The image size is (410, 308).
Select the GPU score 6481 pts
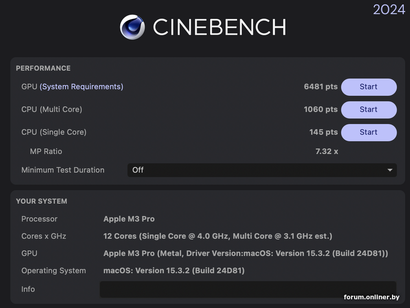pos(320,87)
